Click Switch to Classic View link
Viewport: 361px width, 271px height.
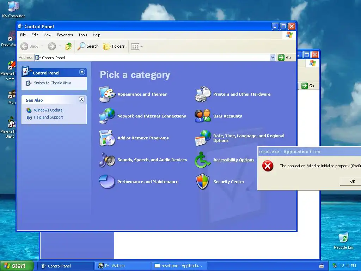(x=52, y=83)
